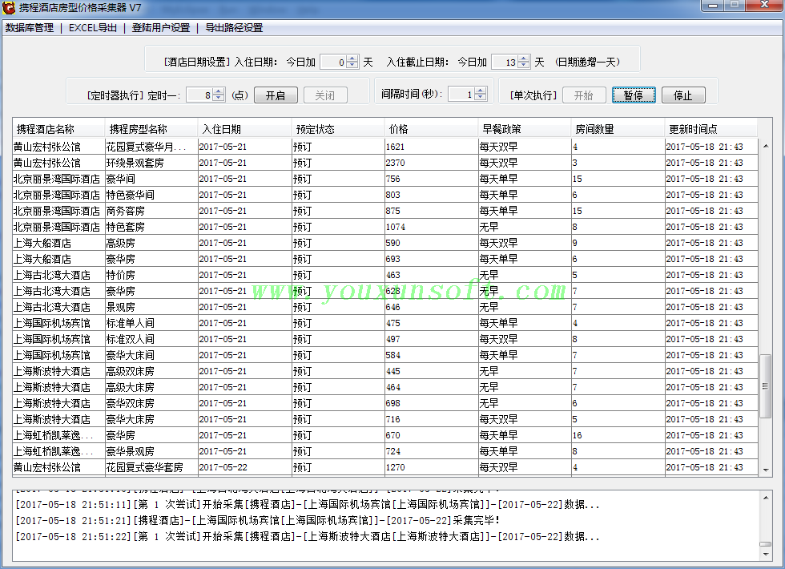The width and height of the screenshot is (785, 569).
Task: Focus the 间隔时间 input field
Action: coord(461,95)
